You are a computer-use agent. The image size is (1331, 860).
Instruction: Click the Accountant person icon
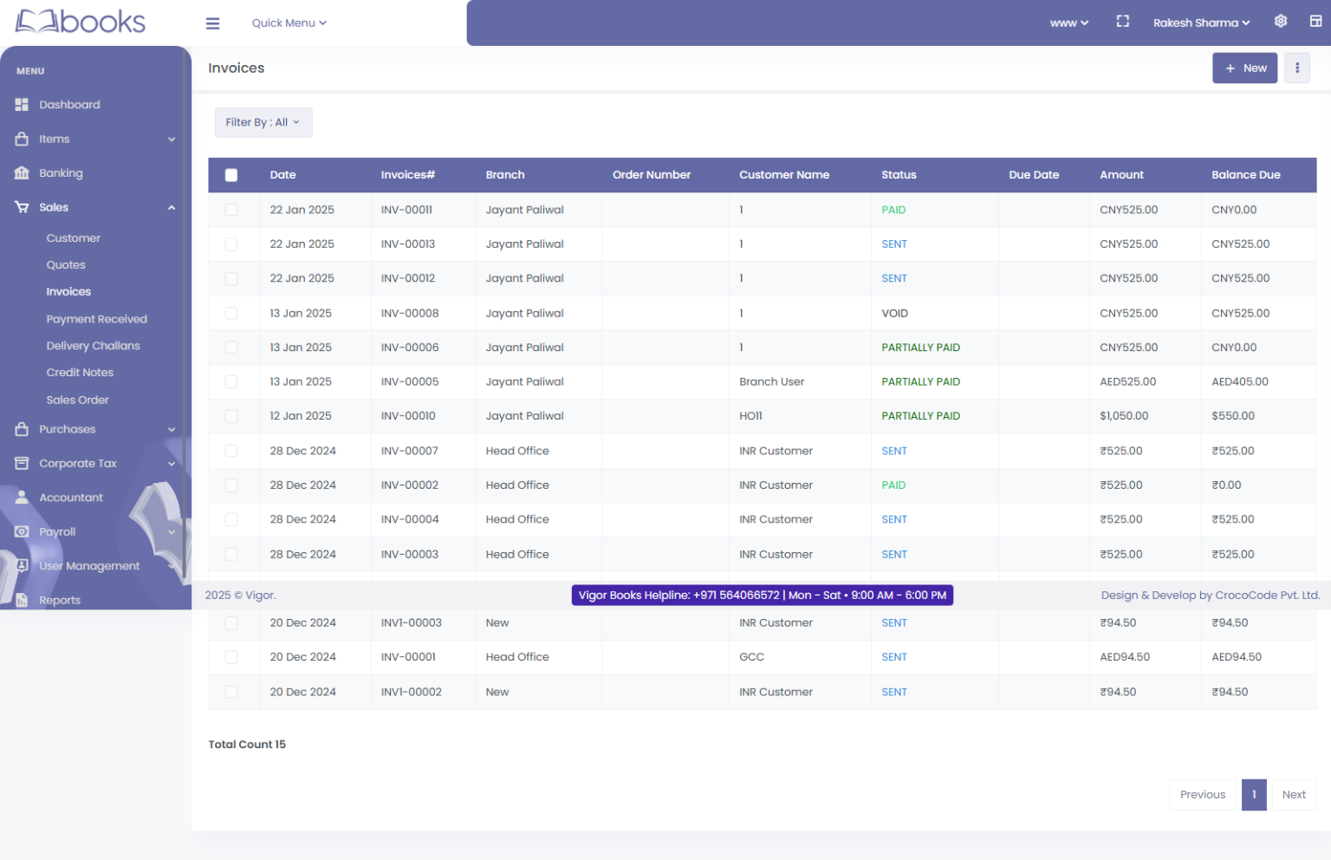click(22, 498)
